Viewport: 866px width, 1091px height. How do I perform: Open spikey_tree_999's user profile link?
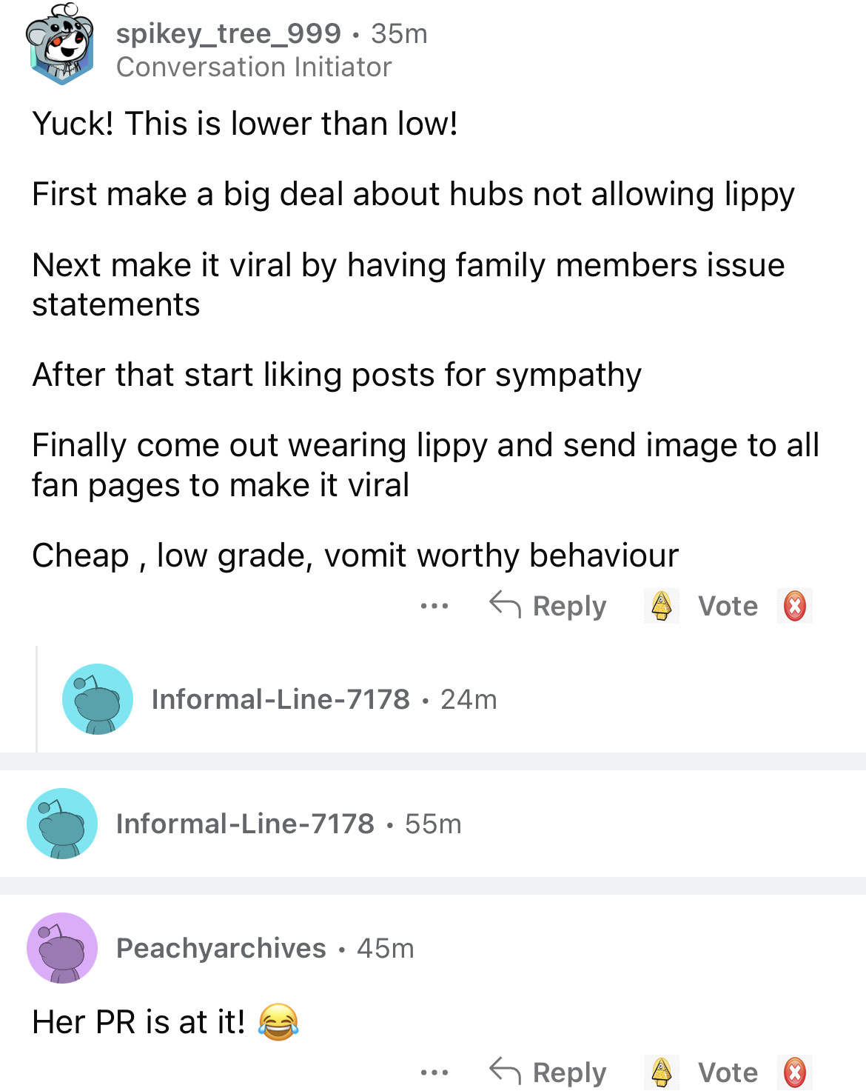click(228, 33)
